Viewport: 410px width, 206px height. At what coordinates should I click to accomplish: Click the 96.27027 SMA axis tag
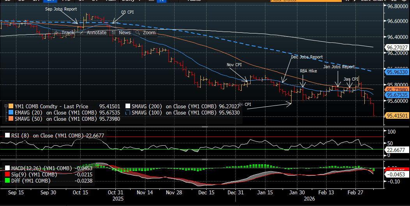coord(397,48)
